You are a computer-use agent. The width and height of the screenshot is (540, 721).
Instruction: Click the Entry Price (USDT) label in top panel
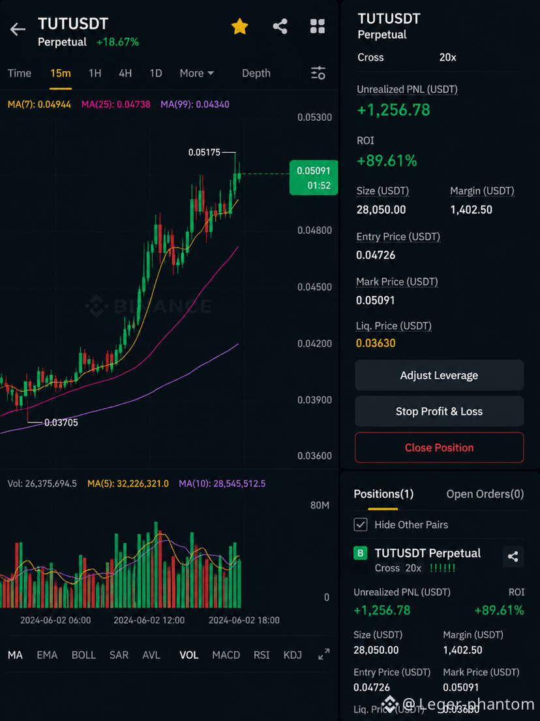point(398,237)
